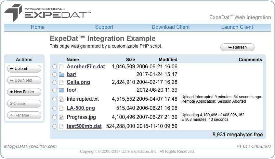The image size is (275, 159).
Task: Select the radio button for test500mb.dat
Action: click(55, 126)
